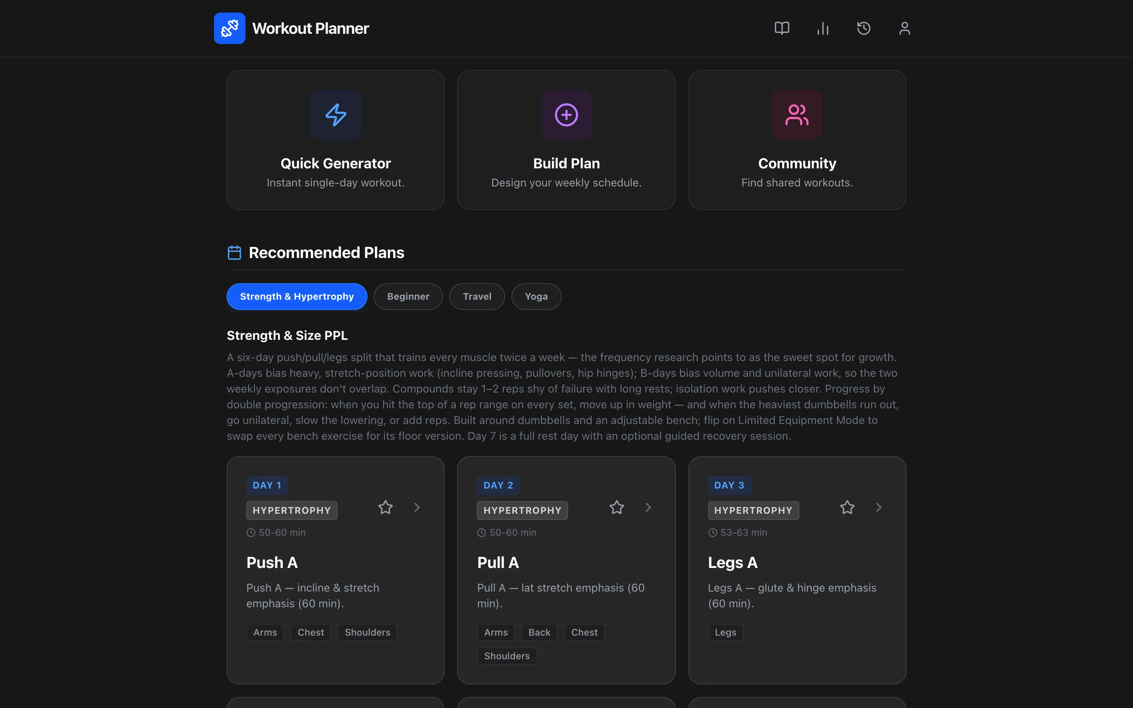Click the Chest tag on Push A card

(311, 632)
